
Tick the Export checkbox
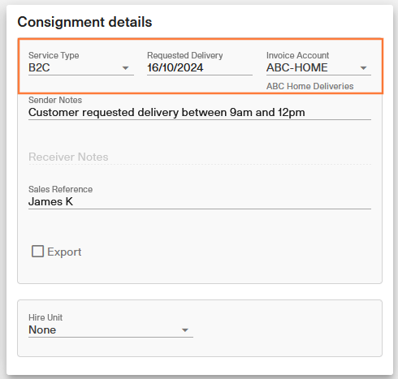click(37, 252)
